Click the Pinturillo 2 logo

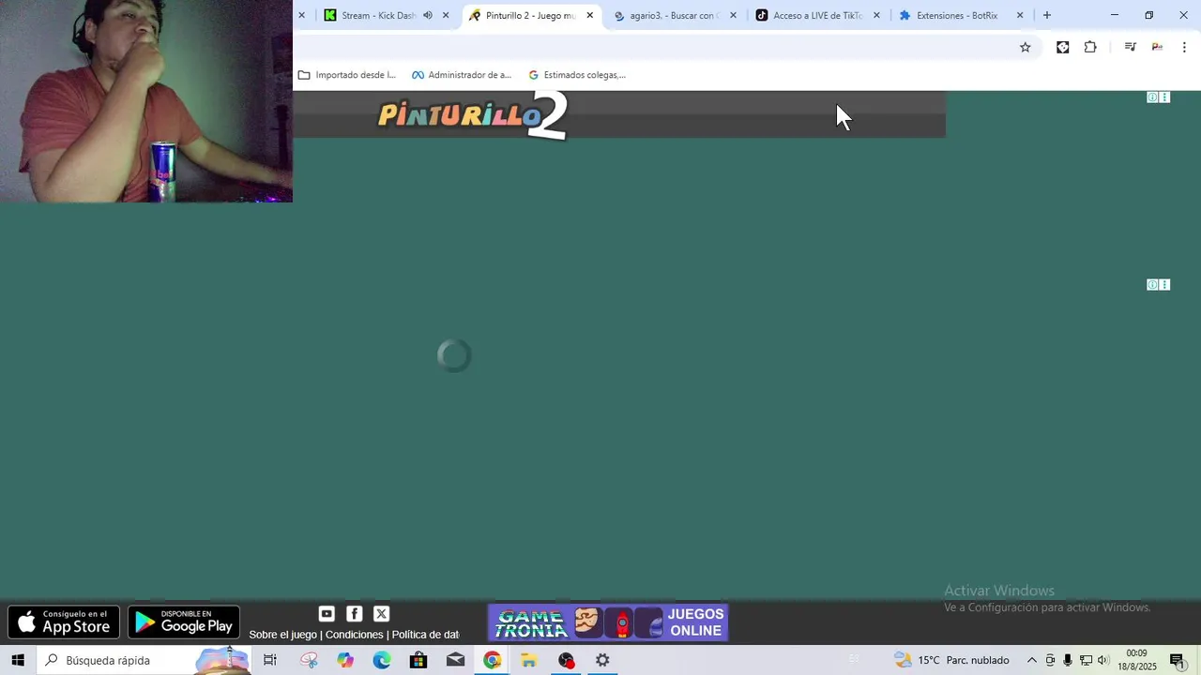pos(473,115)
